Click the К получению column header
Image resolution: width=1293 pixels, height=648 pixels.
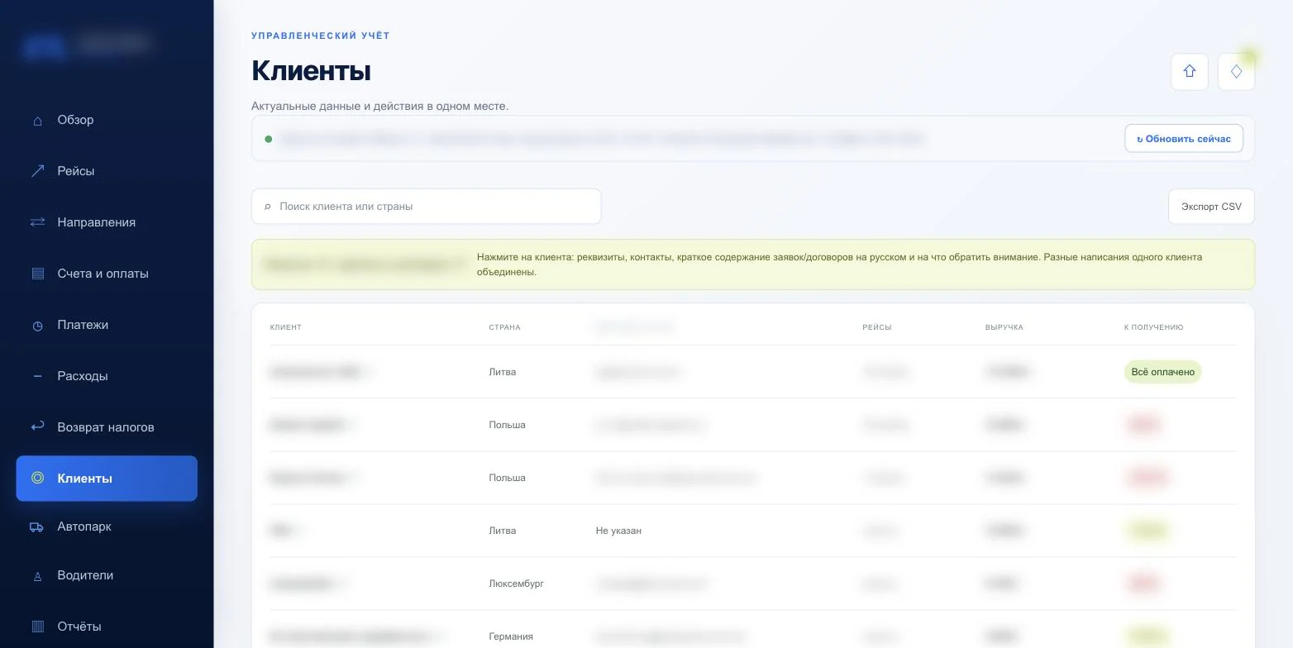pyautogui.click(x=1153, y=327)
